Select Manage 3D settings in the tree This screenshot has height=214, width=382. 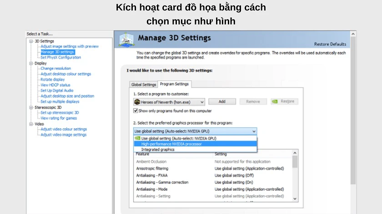click(57, 52)
